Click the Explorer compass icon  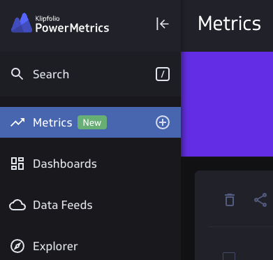pyautogui.click(x=17, y=246)
